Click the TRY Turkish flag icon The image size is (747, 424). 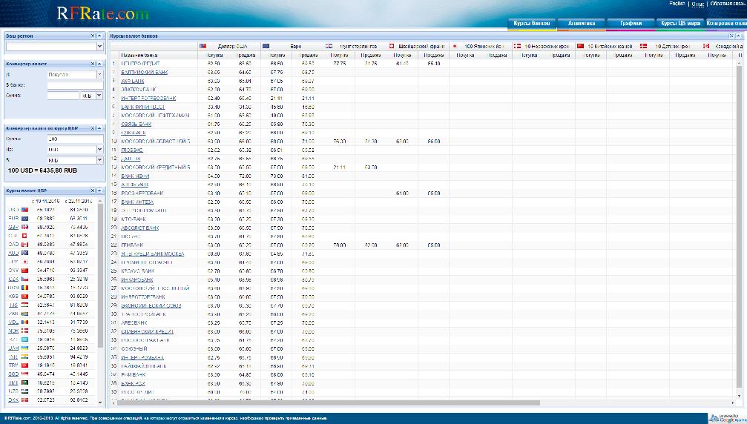[x=24, y=365]
